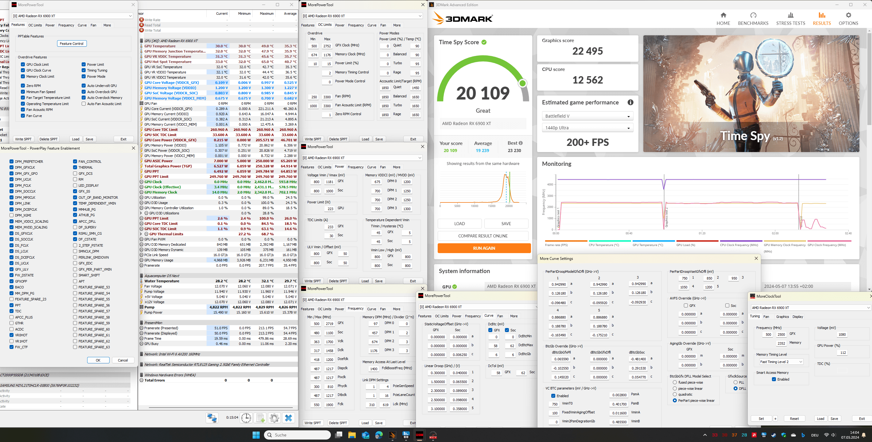The image size is (872, 442).
Task: Enable the GFX_DCS PowerPlay feature checkbox
Action: (75, 174)
